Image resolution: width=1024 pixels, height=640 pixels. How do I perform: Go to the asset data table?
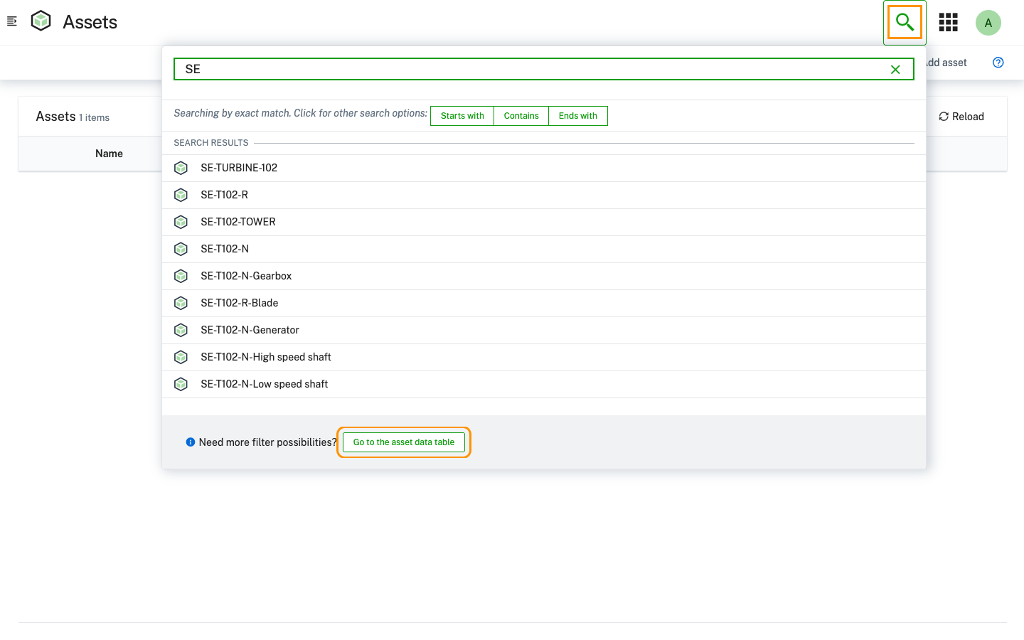403,442
